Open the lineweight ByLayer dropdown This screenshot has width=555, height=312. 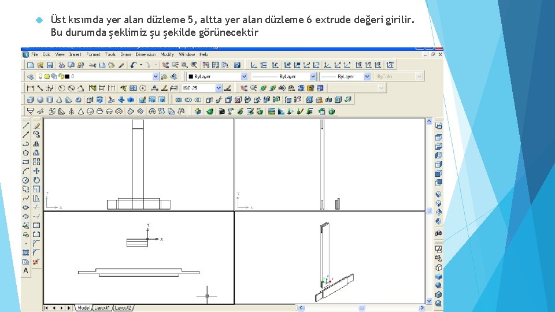pyautogui.click(x=367, y=76)
